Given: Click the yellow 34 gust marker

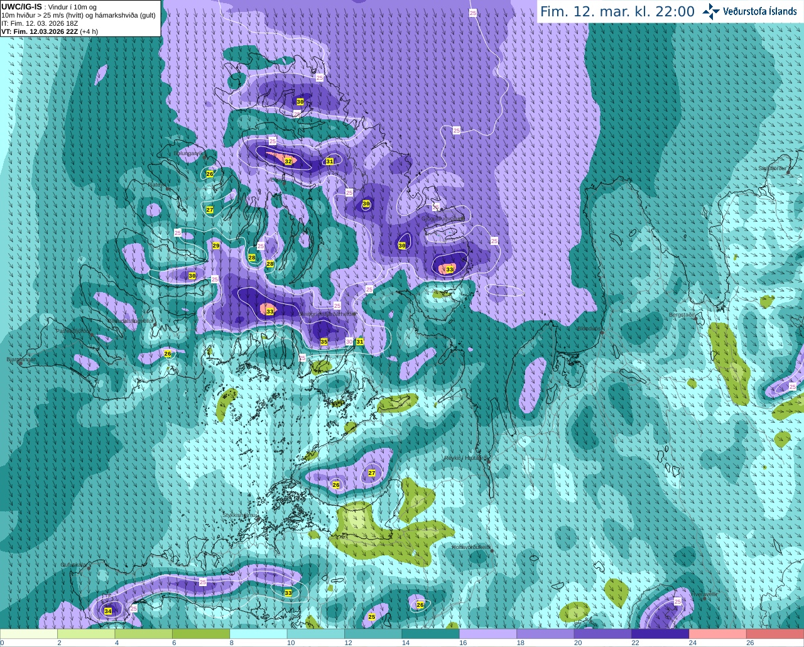Looking at the screenshot, I should pos(108,611).
